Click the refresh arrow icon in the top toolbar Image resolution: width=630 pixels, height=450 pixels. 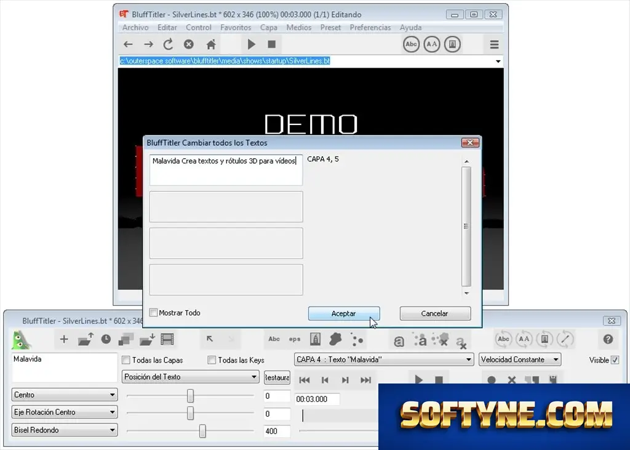click(x=169, y=44)
